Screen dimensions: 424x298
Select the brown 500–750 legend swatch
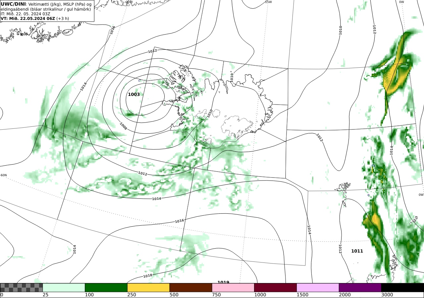coord(191,287)
